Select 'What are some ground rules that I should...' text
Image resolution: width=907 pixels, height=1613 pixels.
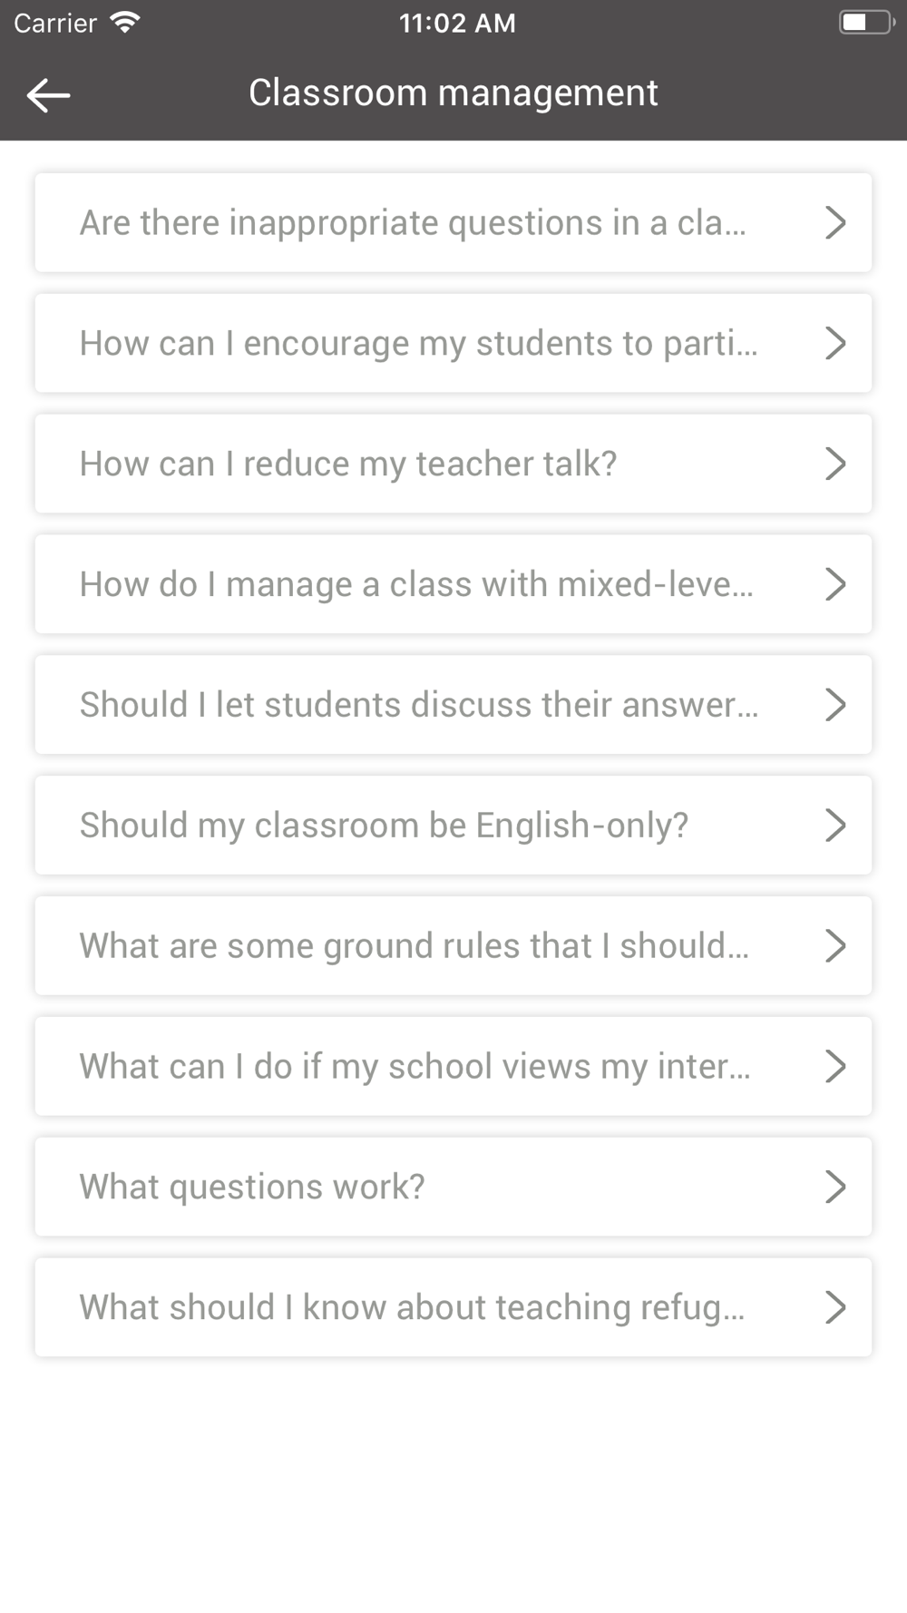click(x=414, y=946)
